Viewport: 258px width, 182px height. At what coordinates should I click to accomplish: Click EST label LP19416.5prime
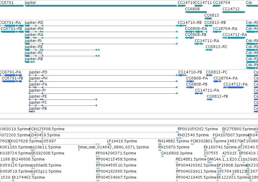[122, 141]
